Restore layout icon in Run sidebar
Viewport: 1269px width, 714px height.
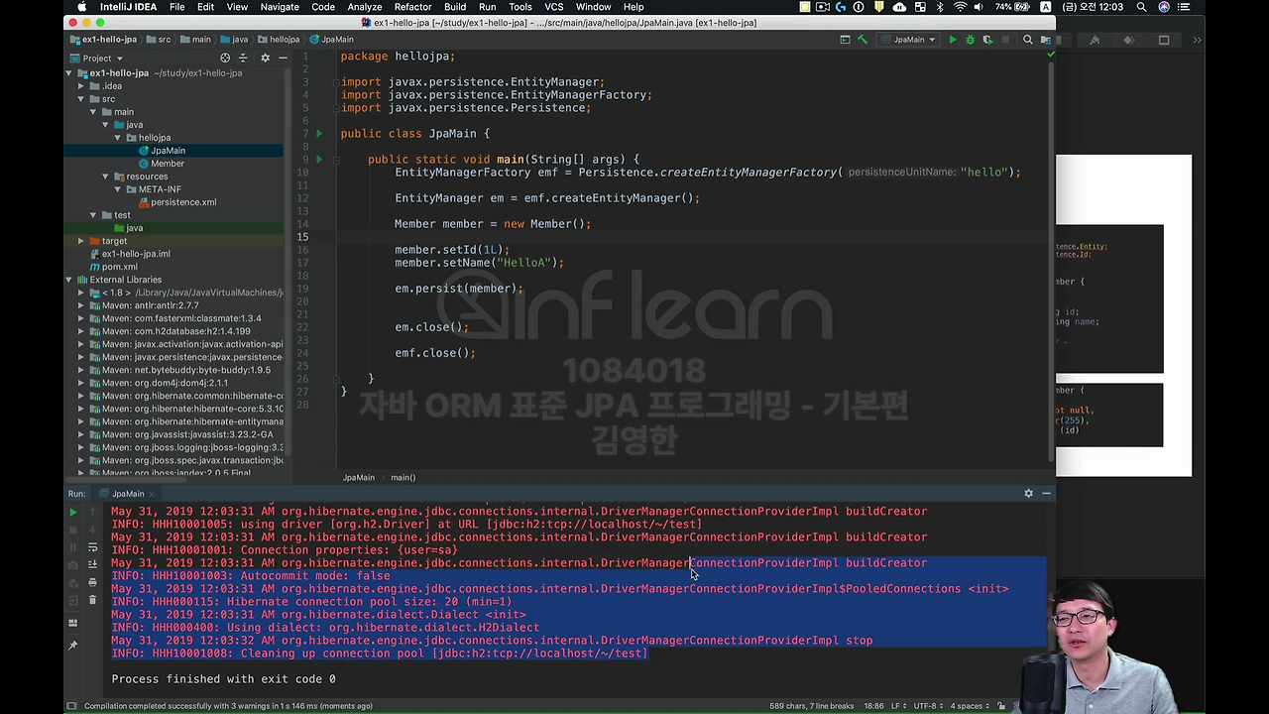pos(72,623)
